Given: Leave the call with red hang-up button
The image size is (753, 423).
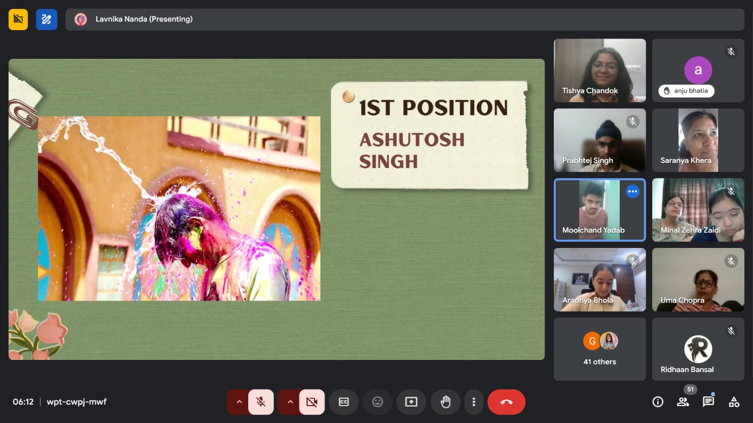Looking at the screenshot, I should [x=506, y=402].
